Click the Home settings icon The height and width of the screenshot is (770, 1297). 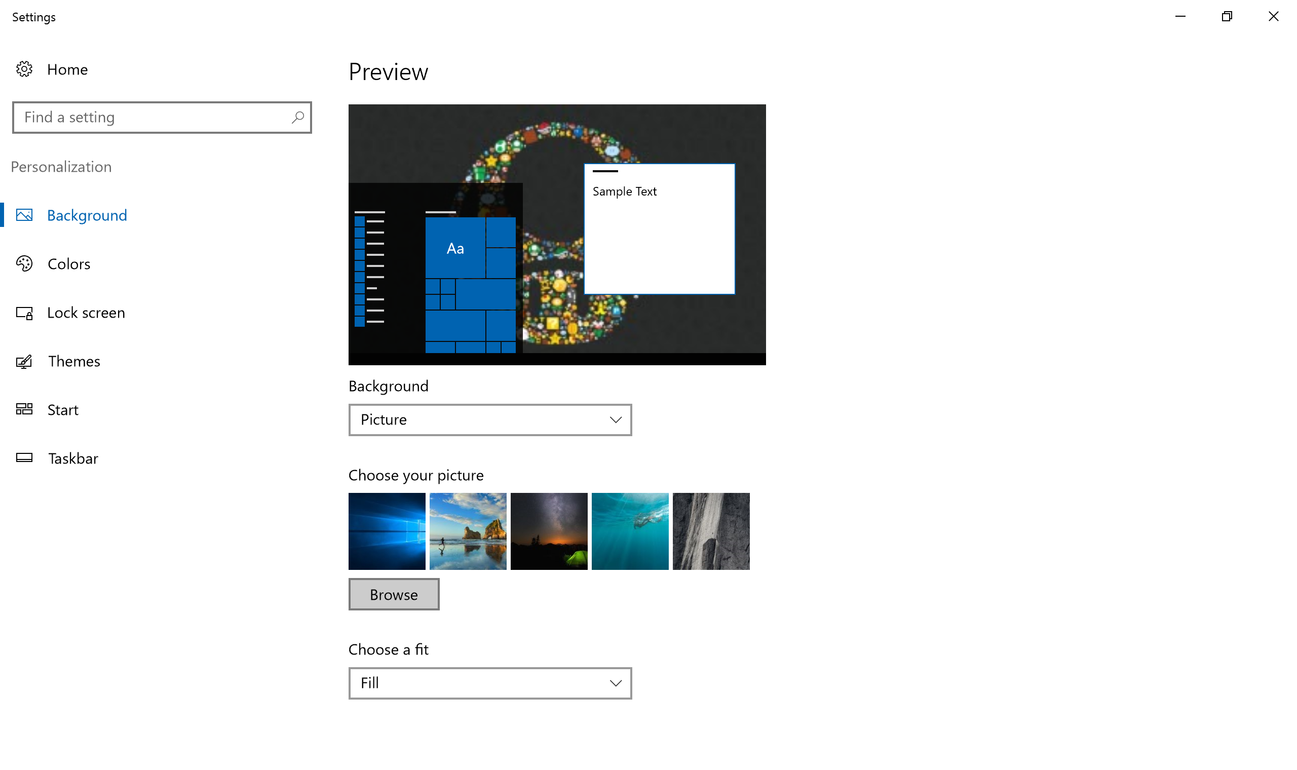tap(25, 69)
